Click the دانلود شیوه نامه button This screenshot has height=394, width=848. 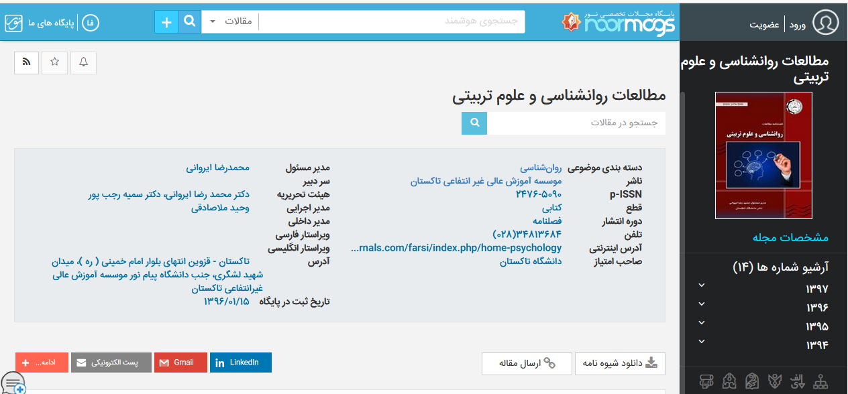coord(620,364)
